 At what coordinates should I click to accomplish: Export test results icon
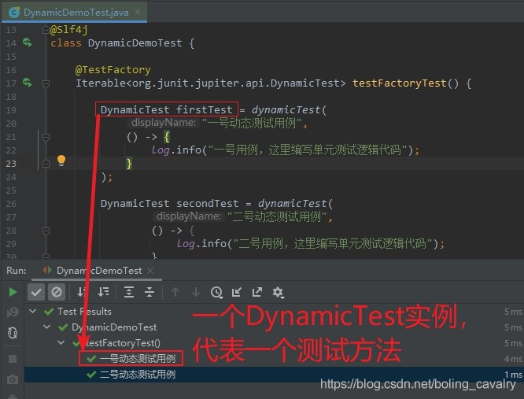tap(257, 293)
